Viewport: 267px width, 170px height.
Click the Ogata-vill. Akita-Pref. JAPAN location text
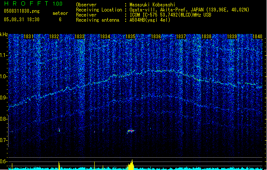coord(189,10)
